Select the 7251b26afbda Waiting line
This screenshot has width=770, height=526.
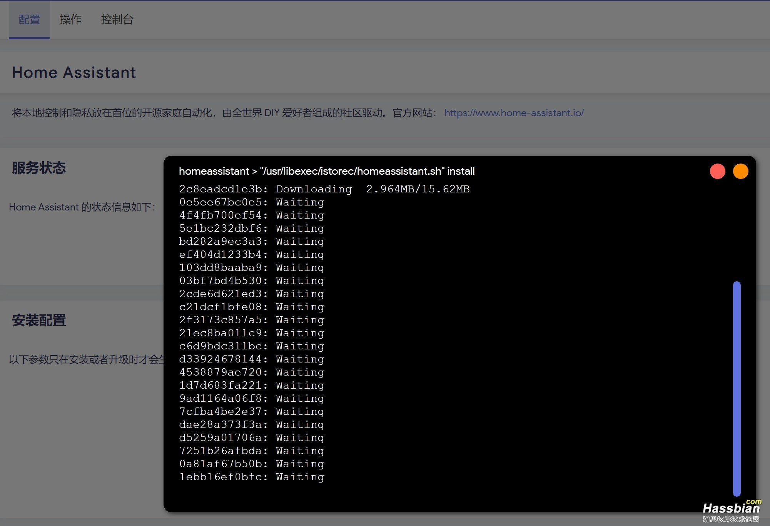pos(252,451)
